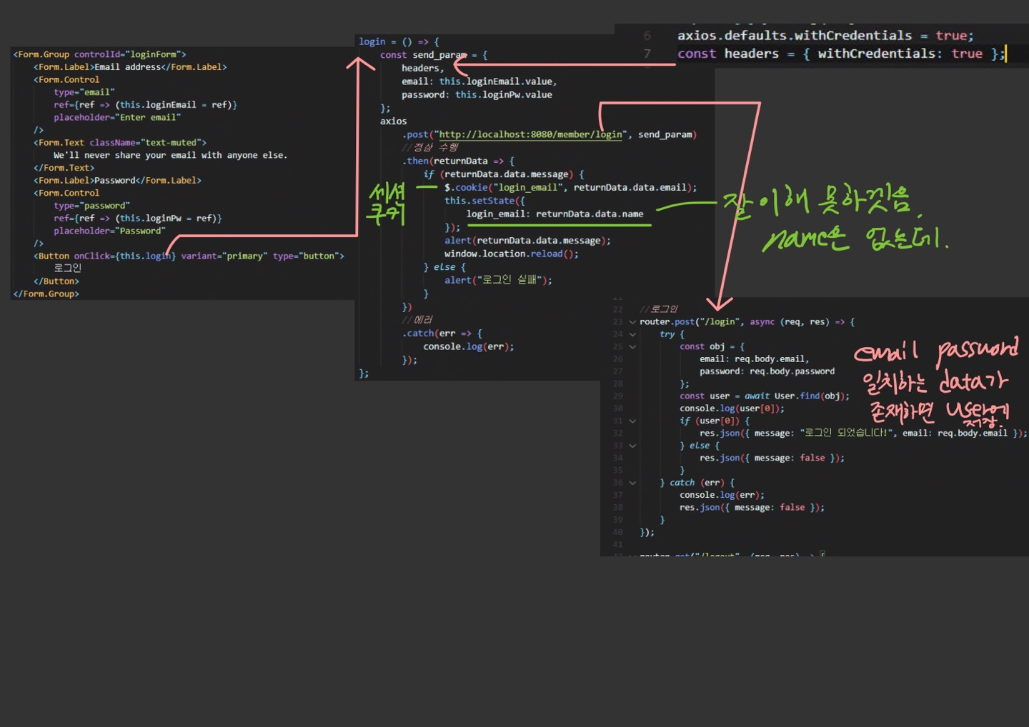Select line number 40 in the router gutter
Viewport: 1029px width, 727px height.
click(x=617, y=532)
